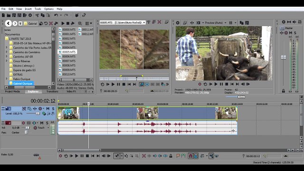Screen dimensions: 304x171
Task: Click the Undo arrow icon
Action: tap(56, 15)
